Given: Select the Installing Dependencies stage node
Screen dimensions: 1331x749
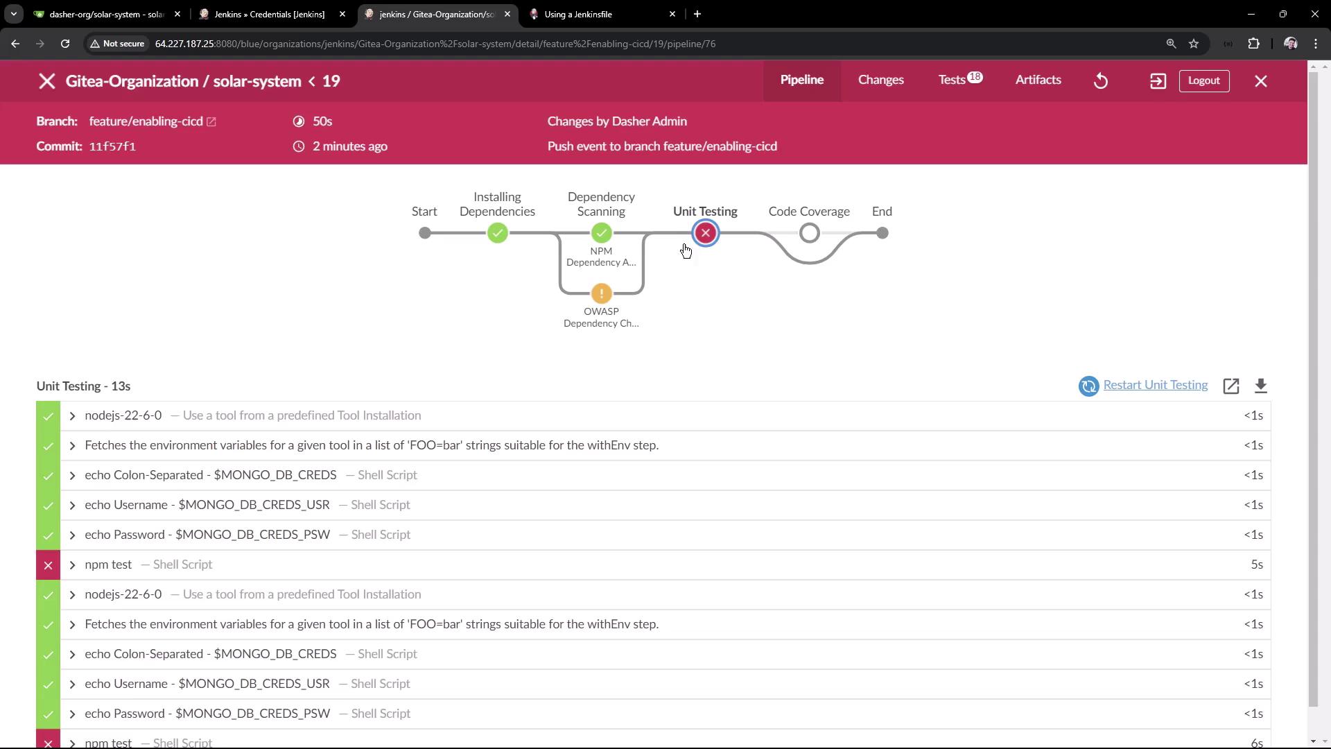Looking at the screenshot, I should click(x=497, y=233).
